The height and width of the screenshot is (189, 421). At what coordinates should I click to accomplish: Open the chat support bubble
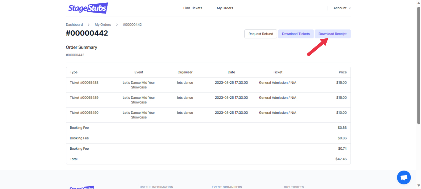pyautogui.click(x=404, y=177)
